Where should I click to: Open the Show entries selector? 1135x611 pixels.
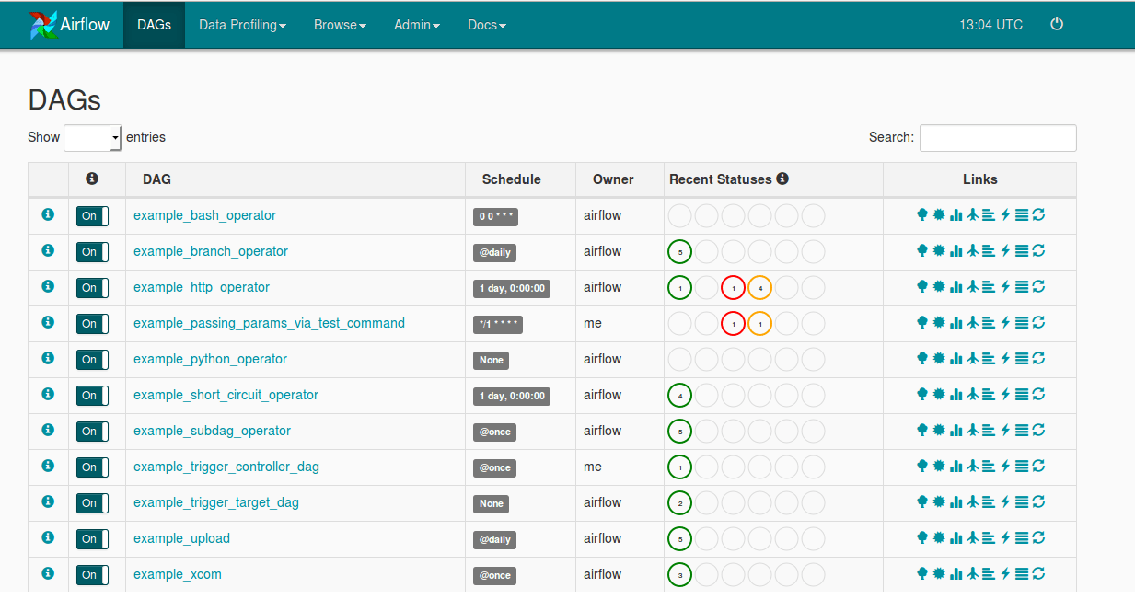click(x=92, y=137)
